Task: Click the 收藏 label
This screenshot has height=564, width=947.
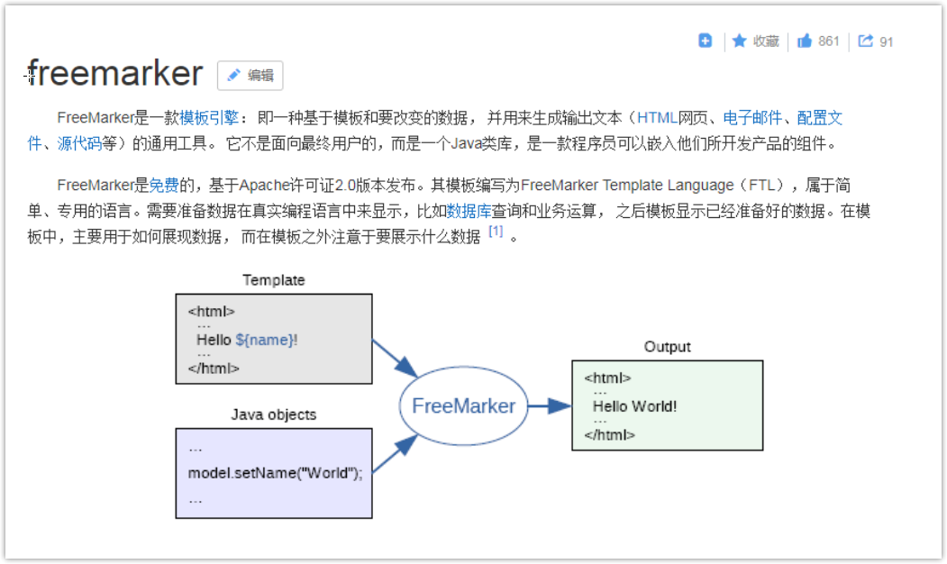Action: 766,41
